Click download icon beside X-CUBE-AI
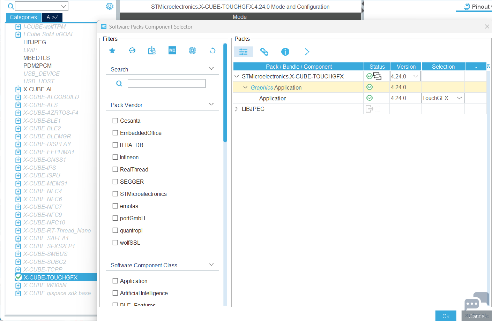 pyautogui.click(x=18, y=89)
